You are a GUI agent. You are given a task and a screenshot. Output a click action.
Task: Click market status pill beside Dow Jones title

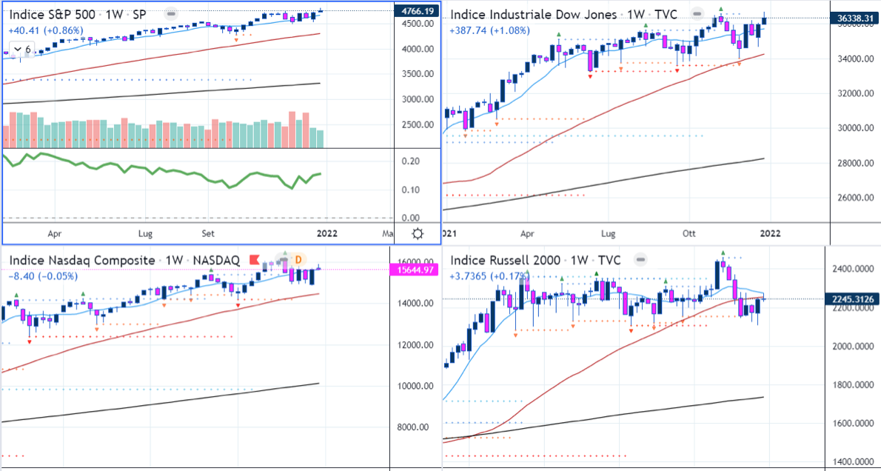coord(695,15)
